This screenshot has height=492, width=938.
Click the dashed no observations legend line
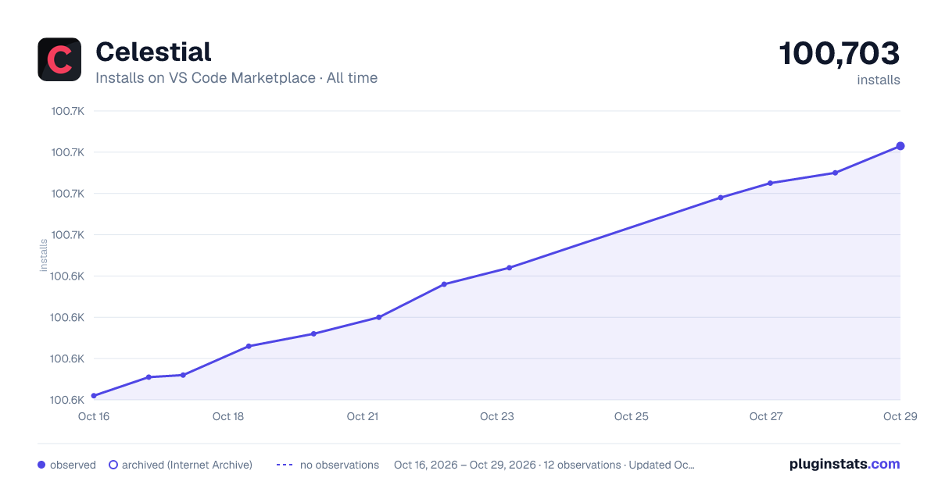285,465
